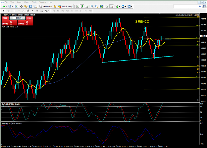
Task: Select the H1 timeframe
Action: (x=72, y=11)
